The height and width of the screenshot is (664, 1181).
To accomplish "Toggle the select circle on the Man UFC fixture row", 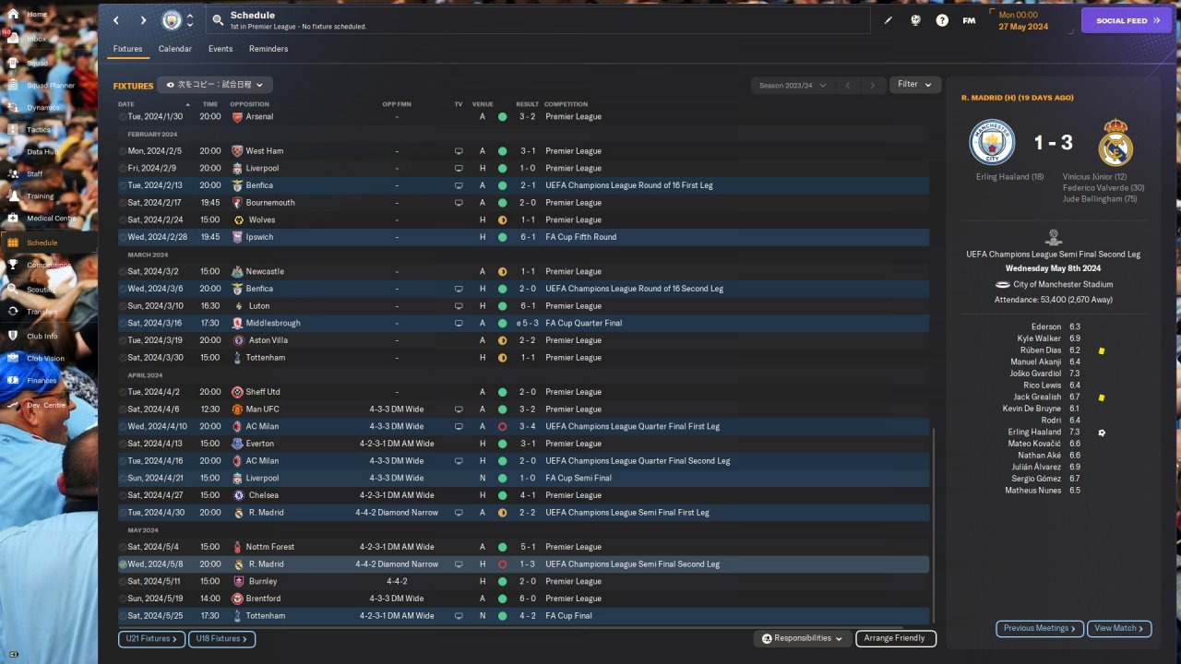I will (123, 409).
